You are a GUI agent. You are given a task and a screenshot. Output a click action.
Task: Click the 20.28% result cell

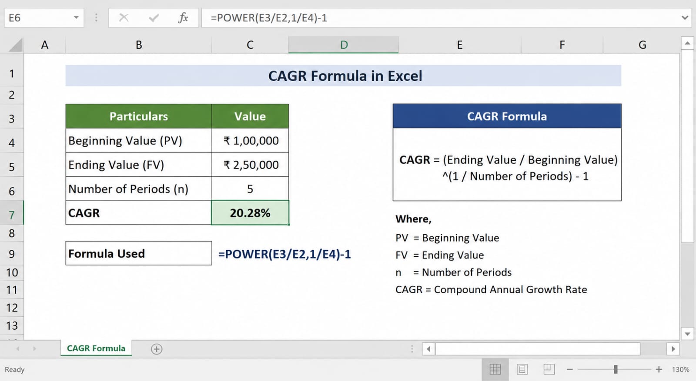click(x=250, y=213)
